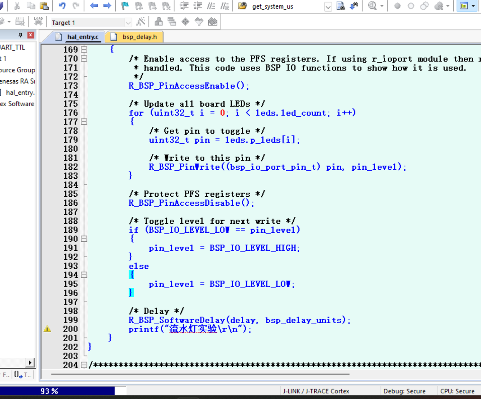The width and height of the screenshot is (481, 399).
Task: Uncomment the selection
Action: pos(225,6)
